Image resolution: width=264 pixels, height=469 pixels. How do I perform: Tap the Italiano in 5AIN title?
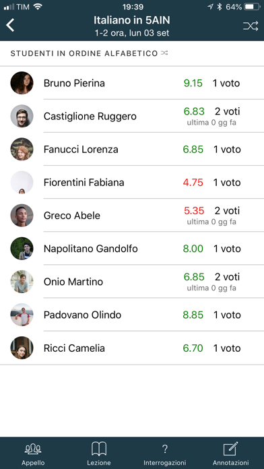(x=132, y=20)
